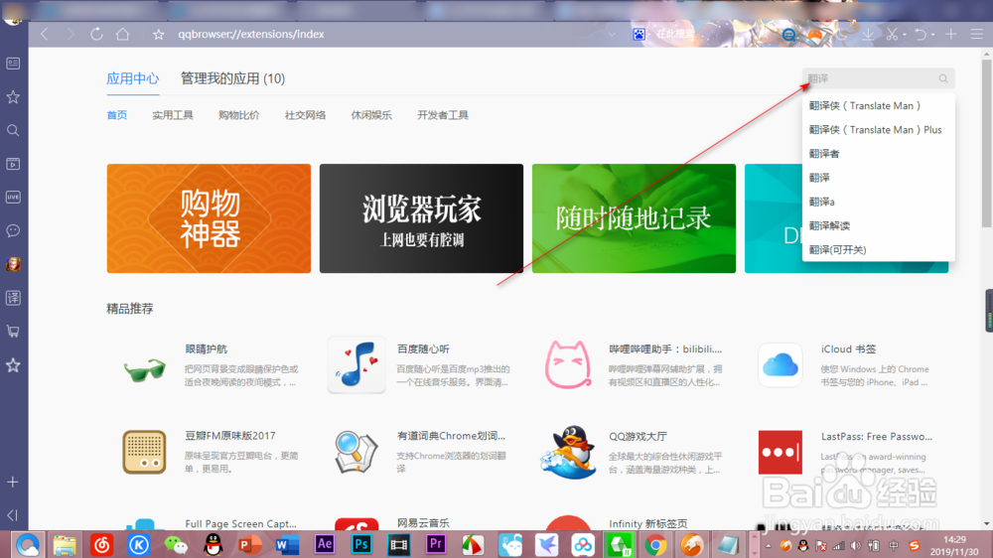Open the filled star sidebar icon
The width and height of the screenshot is (993, 558).
coord(13,365)
